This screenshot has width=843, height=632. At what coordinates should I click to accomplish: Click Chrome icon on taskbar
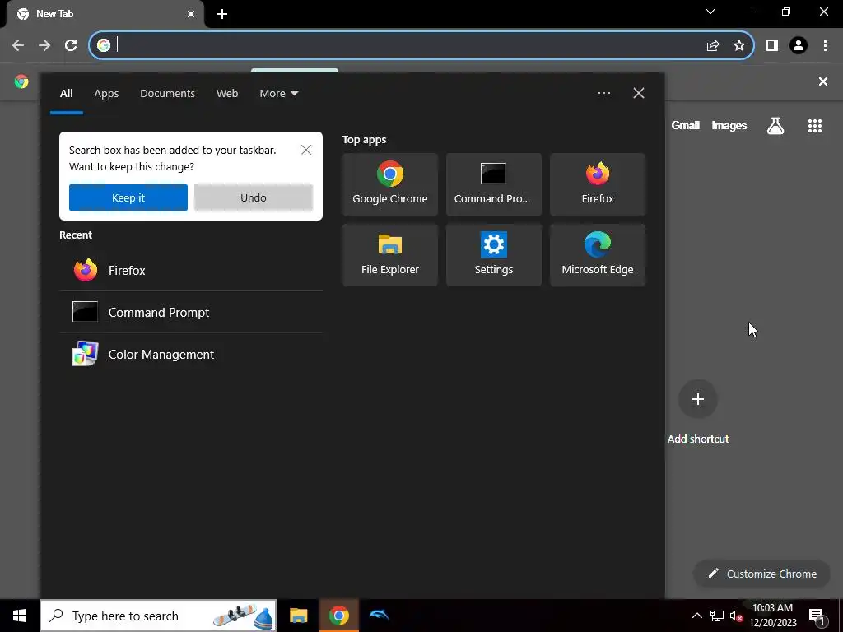coord(338,616)
